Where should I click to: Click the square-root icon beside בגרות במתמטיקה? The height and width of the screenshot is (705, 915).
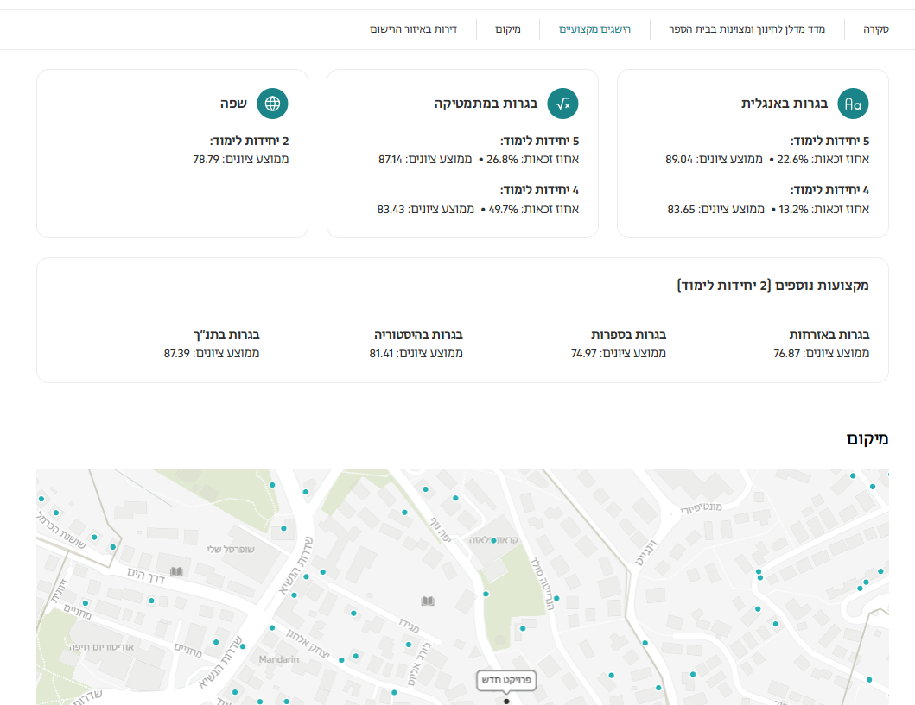[562, 104]
